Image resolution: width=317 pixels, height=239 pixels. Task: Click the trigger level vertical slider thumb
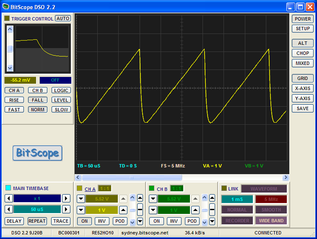click(x=10, y=49)
